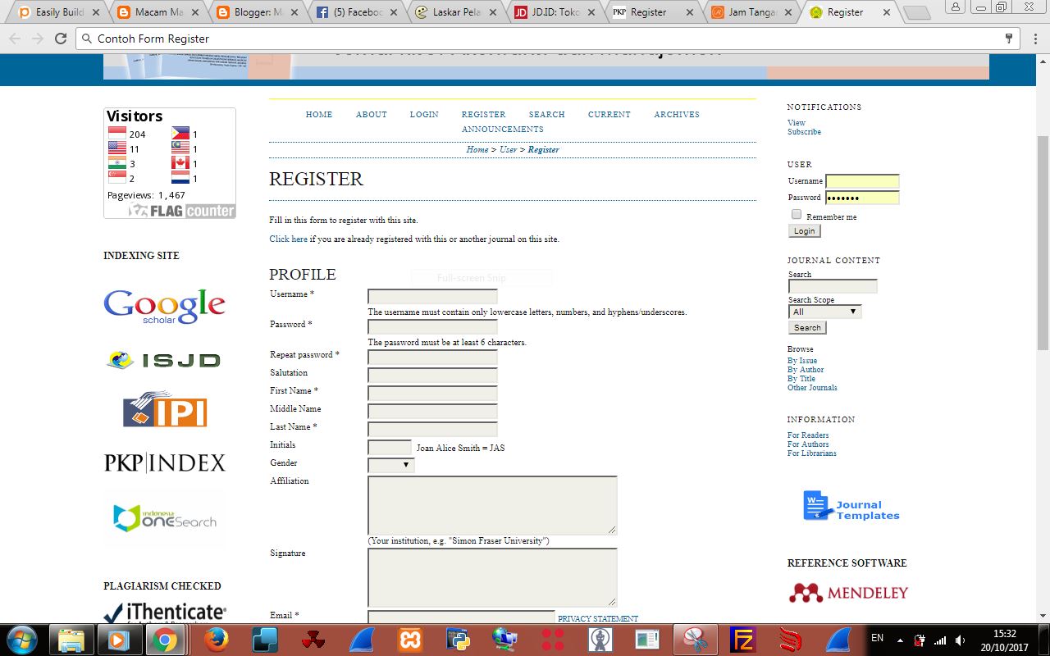Open the Indonesia OneSearch logo
1050x656 pixels.
tap(164, 518)
